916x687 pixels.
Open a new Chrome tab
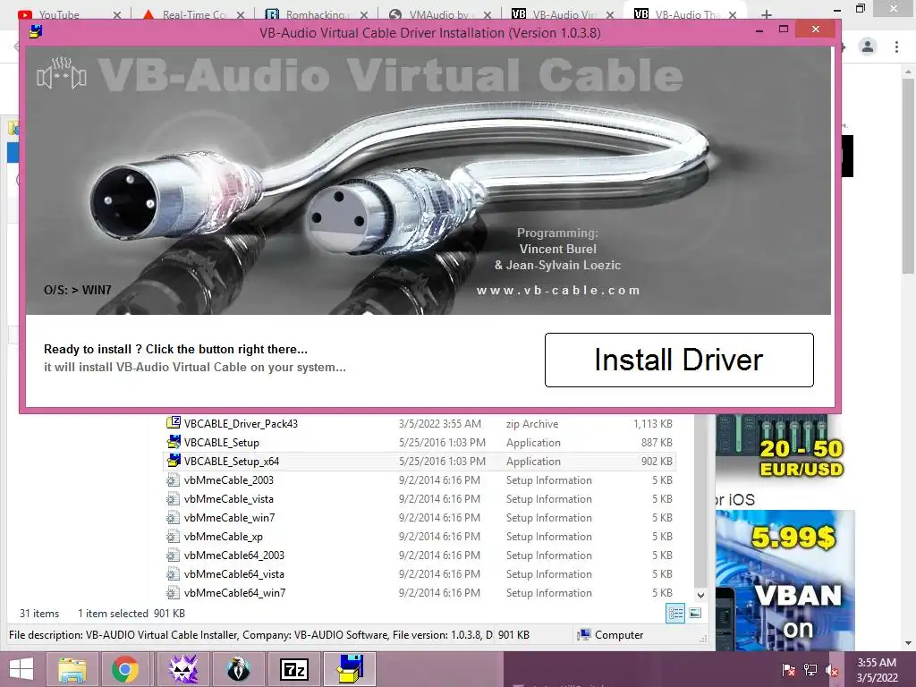[767, 14]
